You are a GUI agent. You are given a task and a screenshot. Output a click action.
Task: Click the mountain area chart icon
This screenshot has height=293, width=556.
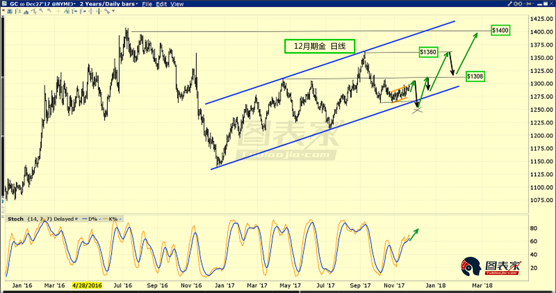(x=26, y=12)
